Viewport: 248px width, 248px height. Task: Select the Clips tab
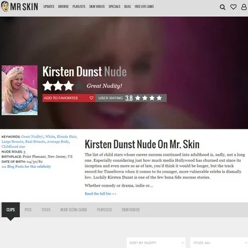(x=11, y=210)
